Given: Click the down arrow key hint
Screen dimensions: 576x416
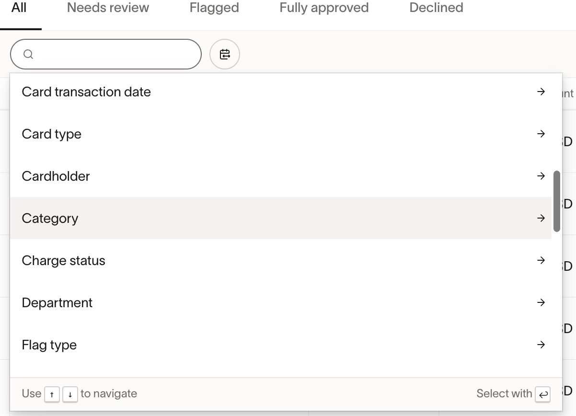Looking at the screenshot, I should click(70, 394).
